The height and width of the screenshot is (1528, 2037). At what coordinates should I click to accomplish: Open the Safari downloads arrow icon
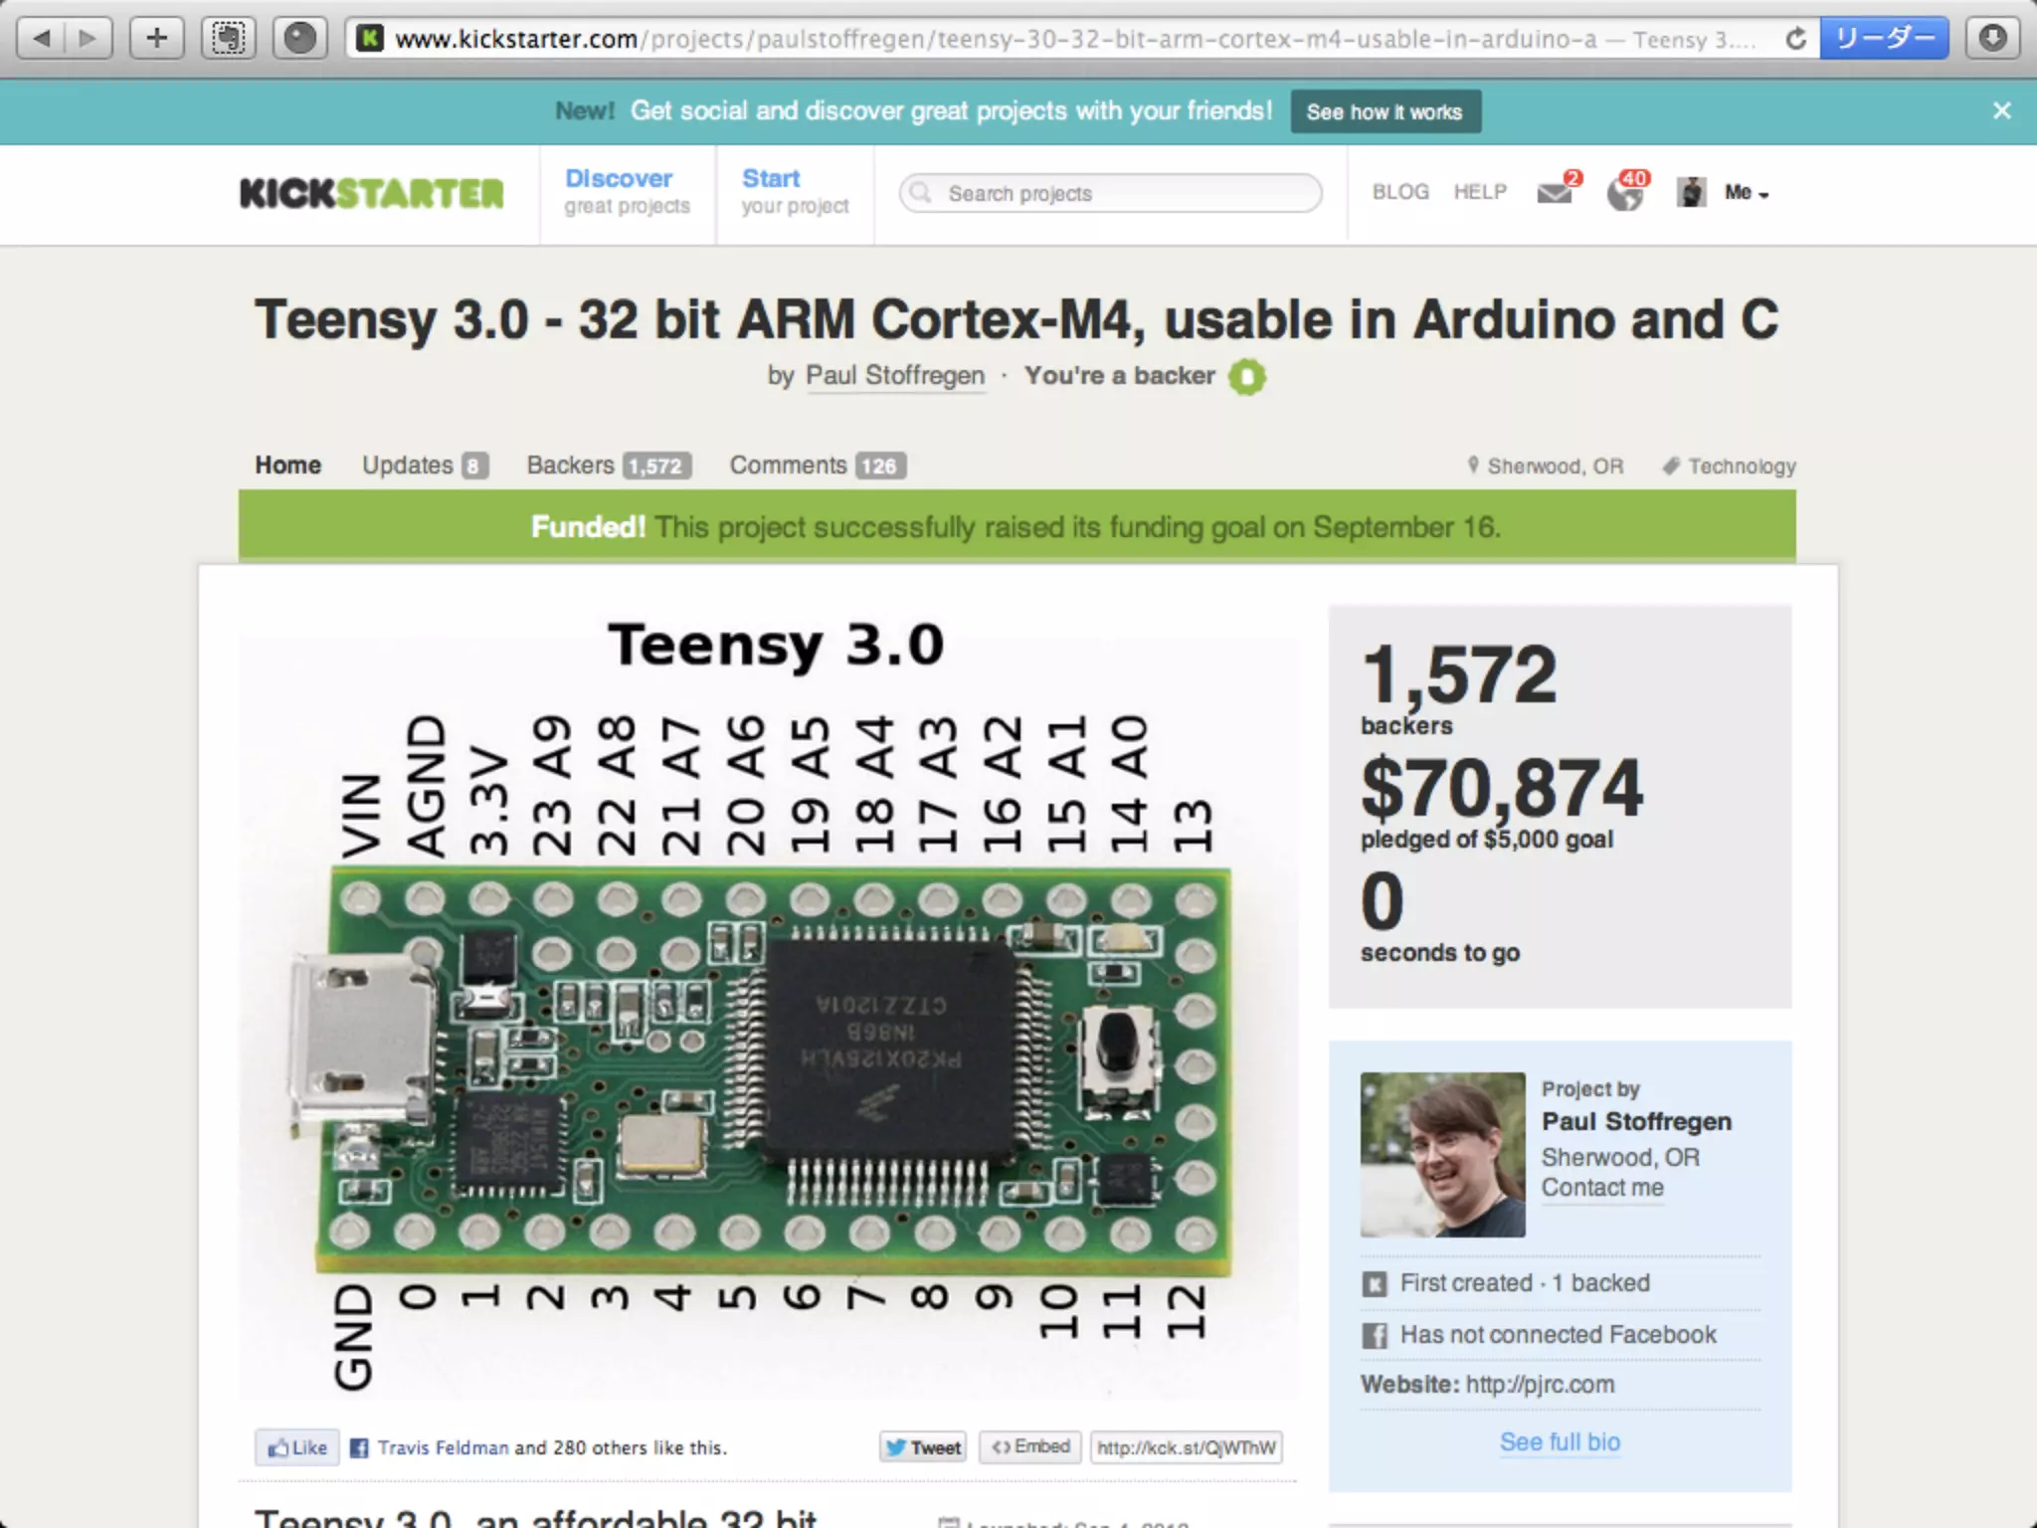(x=1992, y=39)
